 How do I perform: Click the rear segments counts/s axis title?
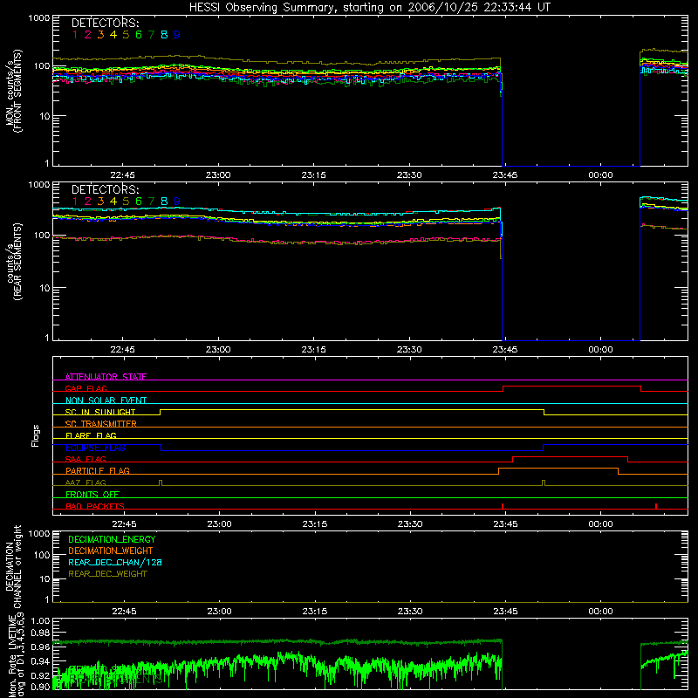coord(13,261)
